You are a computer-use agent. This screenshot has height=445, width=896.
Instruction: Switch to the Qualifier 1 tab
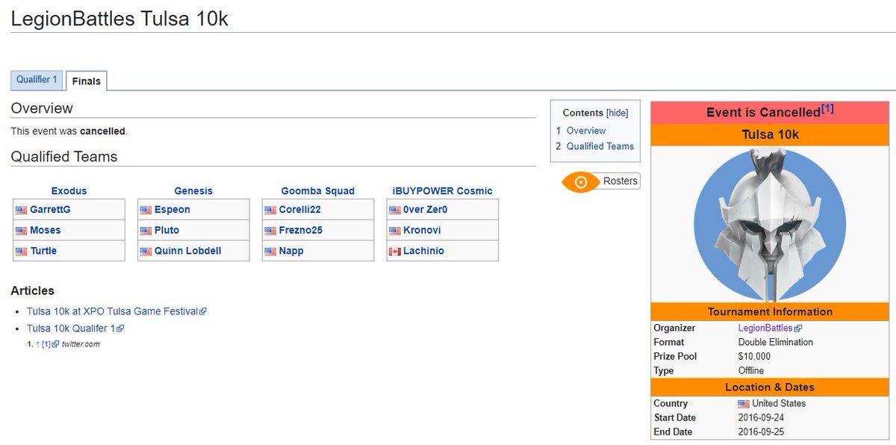[x=37, y=80]
